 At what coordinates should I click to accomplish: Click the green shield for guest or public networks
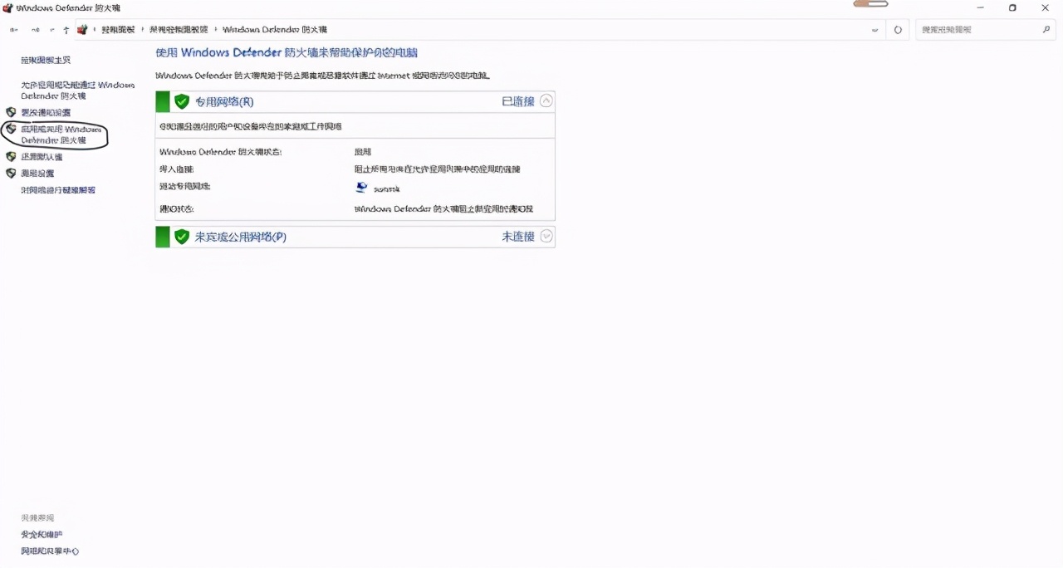182,237
